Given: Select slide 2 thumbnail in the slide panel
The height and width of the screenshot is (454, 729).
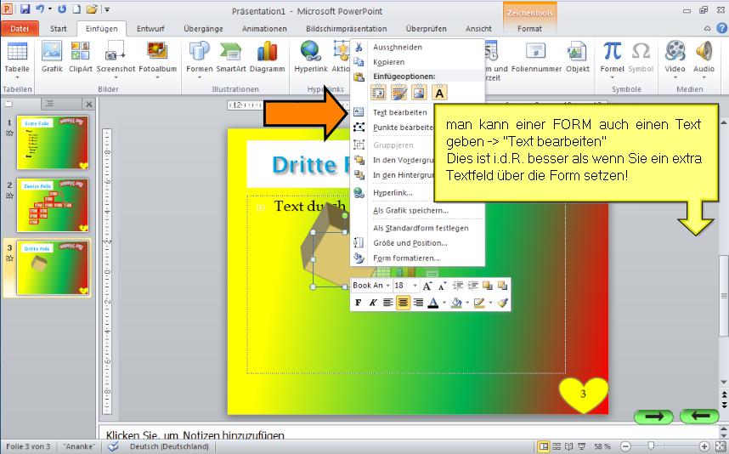Looking at the screenshot, I should 53,205.
